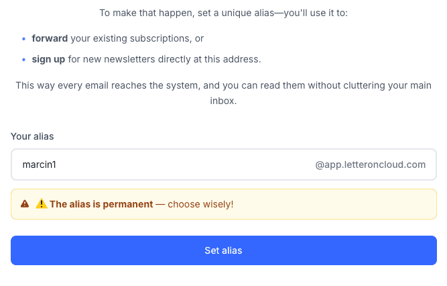Click the bold "sign up" word
The width and height of the screenshot is (447, 286).
(48, 59)
